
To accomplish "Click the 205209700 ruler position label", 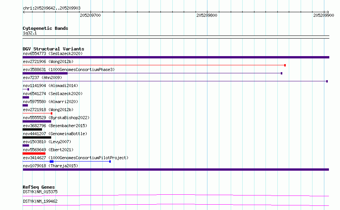I will click(90, 15).
